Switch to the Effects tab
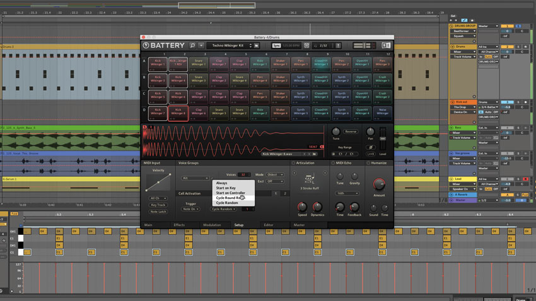Image resolution: width=536 pixels, height=301 pixels. tap(179, 225)
